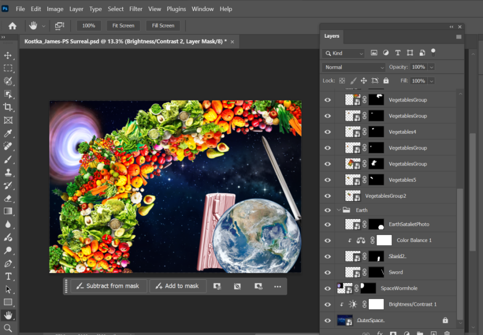Select the Horizontal Type tool
483x335 pixels.
8,276
